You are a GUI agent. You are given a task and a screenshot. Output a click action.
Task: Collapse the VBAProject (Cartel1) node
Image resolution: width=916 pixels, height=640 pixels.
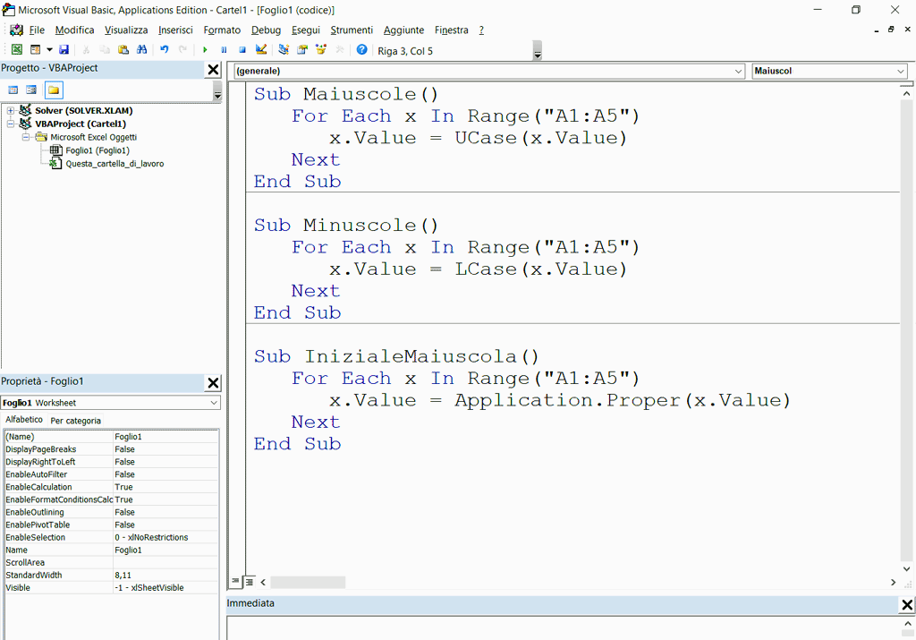coord(11,124)
